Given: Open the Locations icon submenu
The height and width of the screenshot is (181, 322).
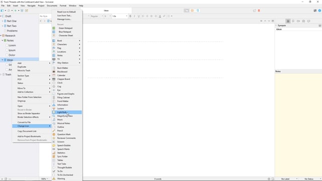Looking at the screenshot, I should pyautogui.click(x=67, y=52).
